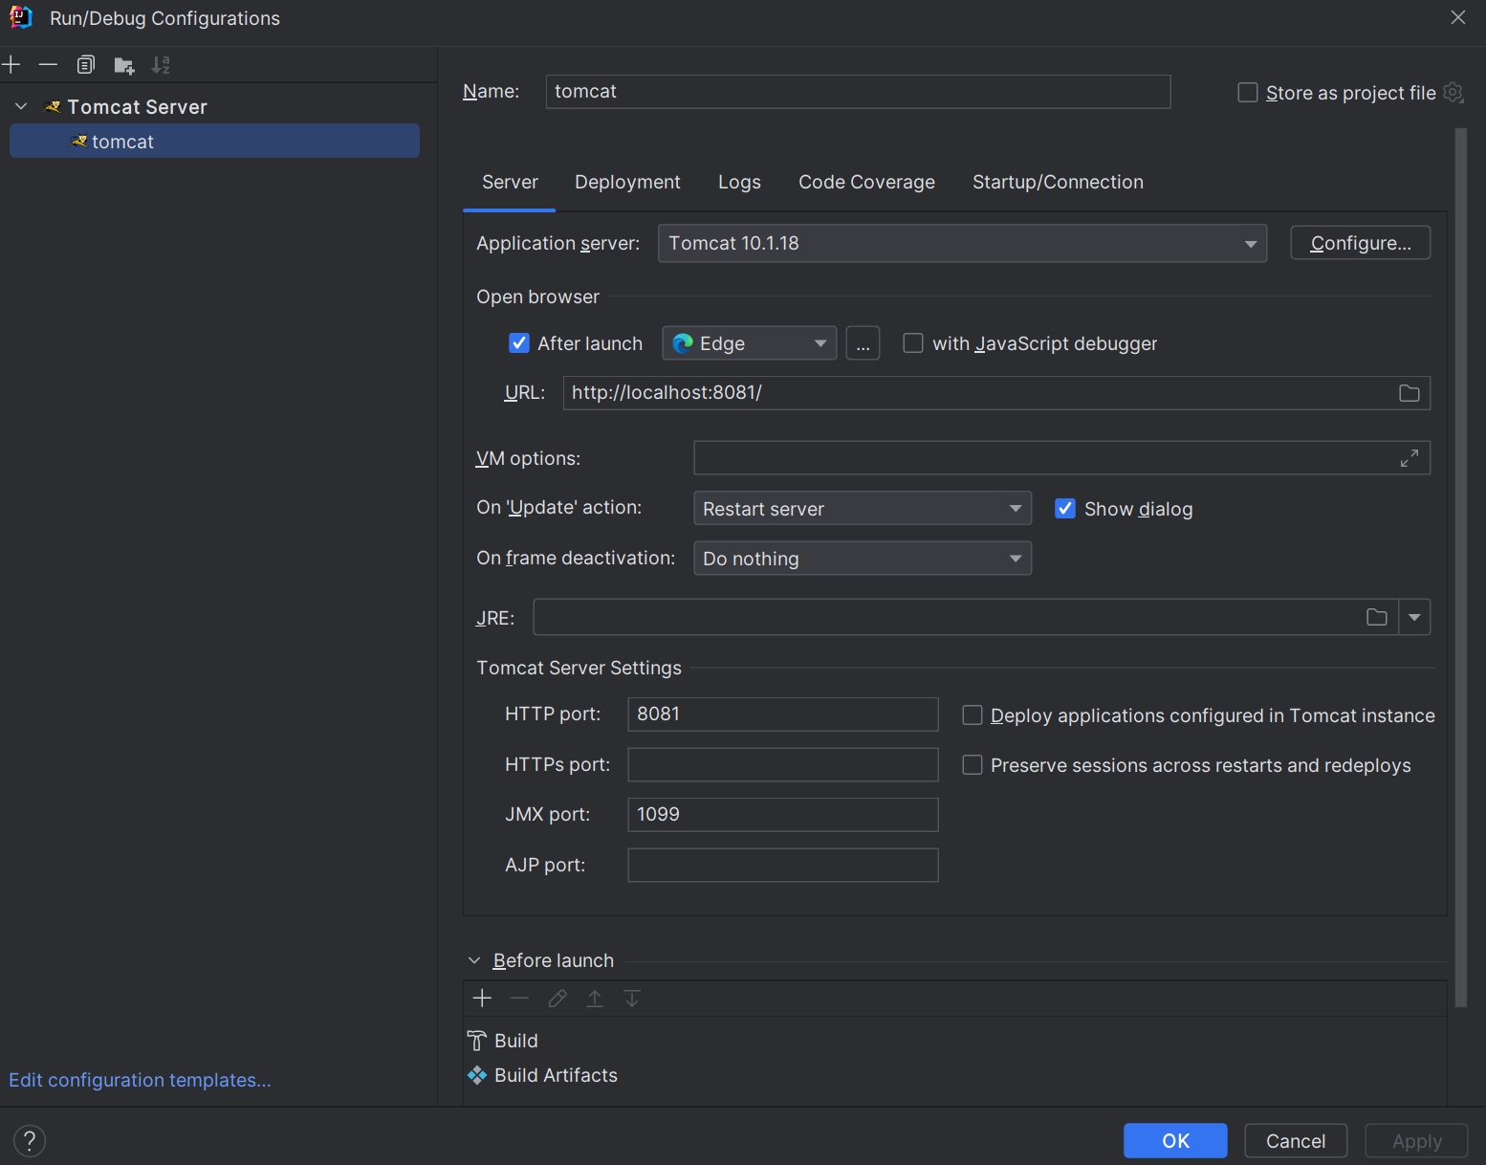
Task: Click the Build hammer icon
Action: [477, 1041]
